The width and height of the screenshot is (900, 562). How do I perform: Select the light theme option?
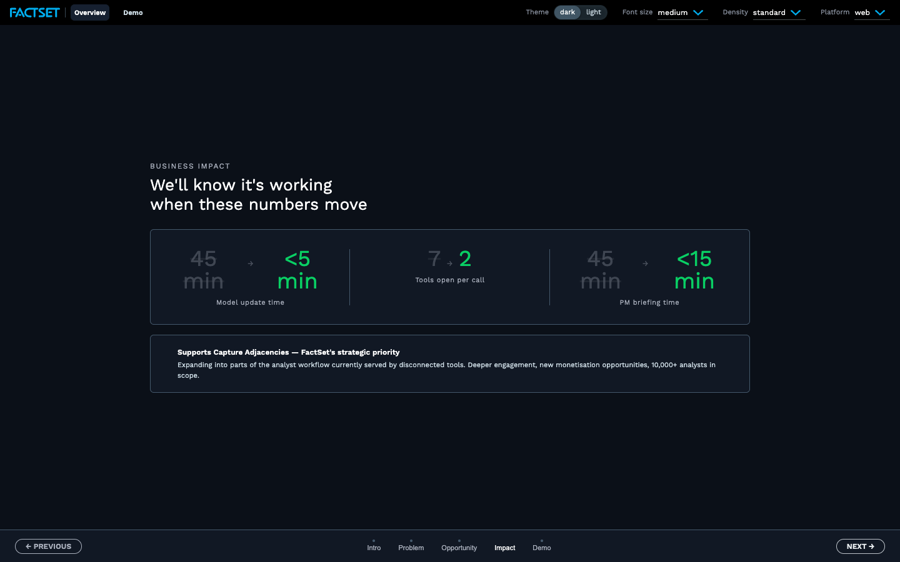pyautogui.click(x=594, y=12)
